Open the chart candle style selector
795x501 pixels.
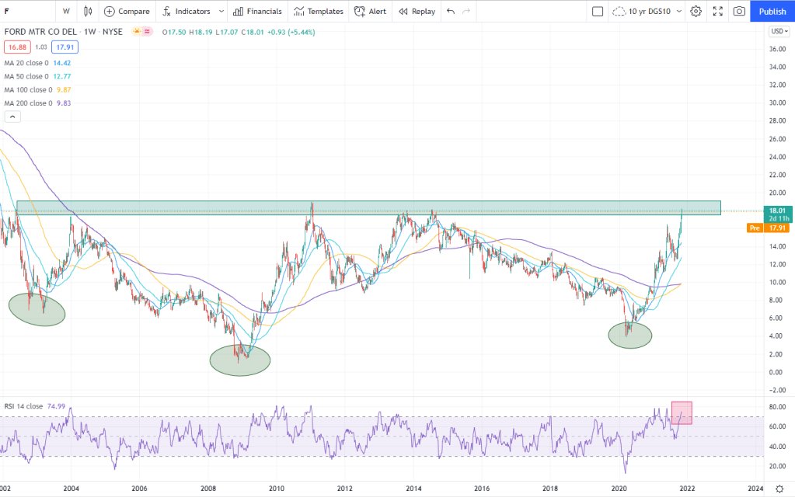pos(88,12)
